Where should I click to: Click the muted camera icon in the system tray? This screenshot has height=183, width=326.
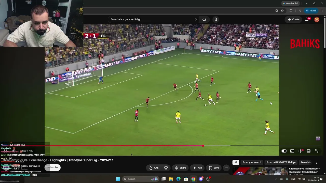[x=281, y=179]
